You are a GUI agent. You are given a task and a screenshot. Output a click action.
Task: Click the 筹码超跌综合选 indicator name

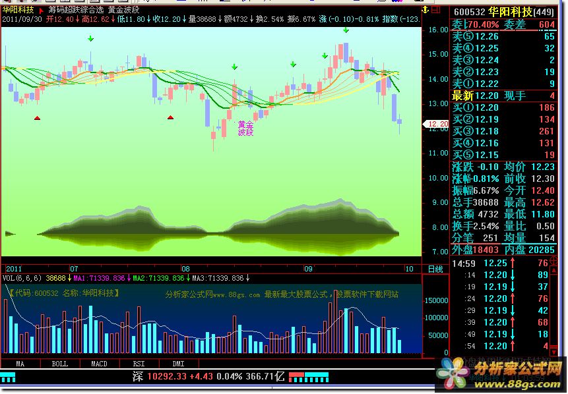[76, 10]
